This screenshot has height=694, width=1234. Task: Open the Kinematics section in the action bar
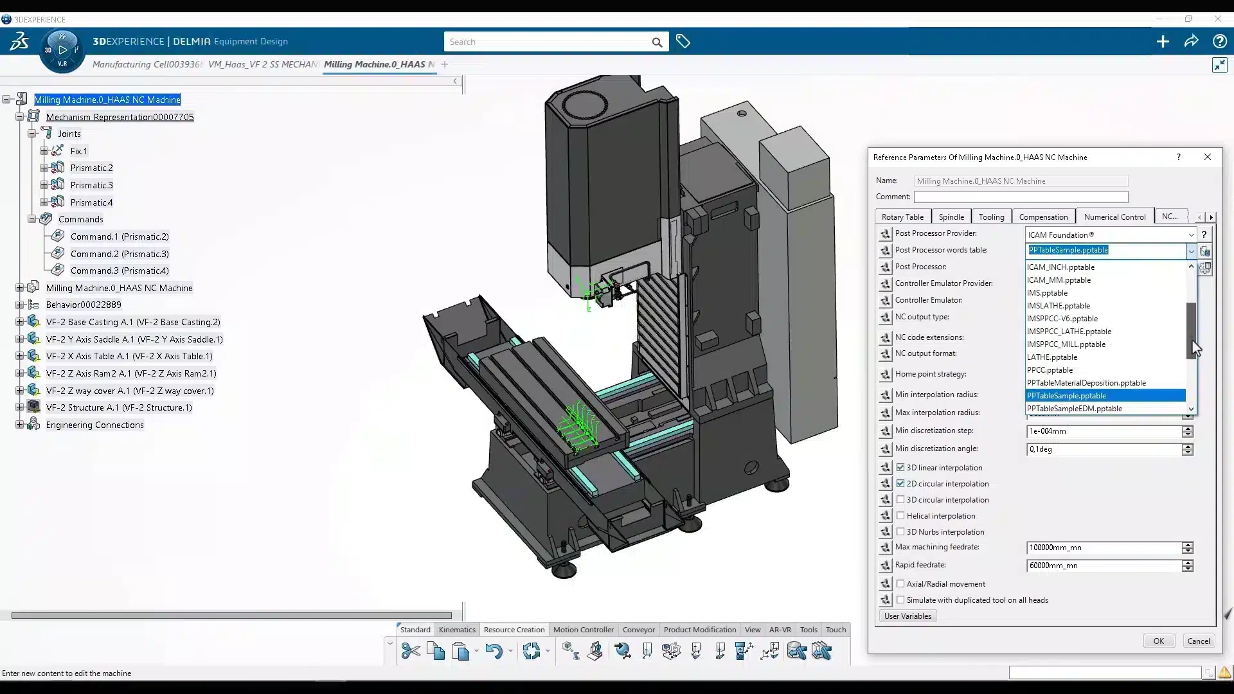(x=456, y=629)
